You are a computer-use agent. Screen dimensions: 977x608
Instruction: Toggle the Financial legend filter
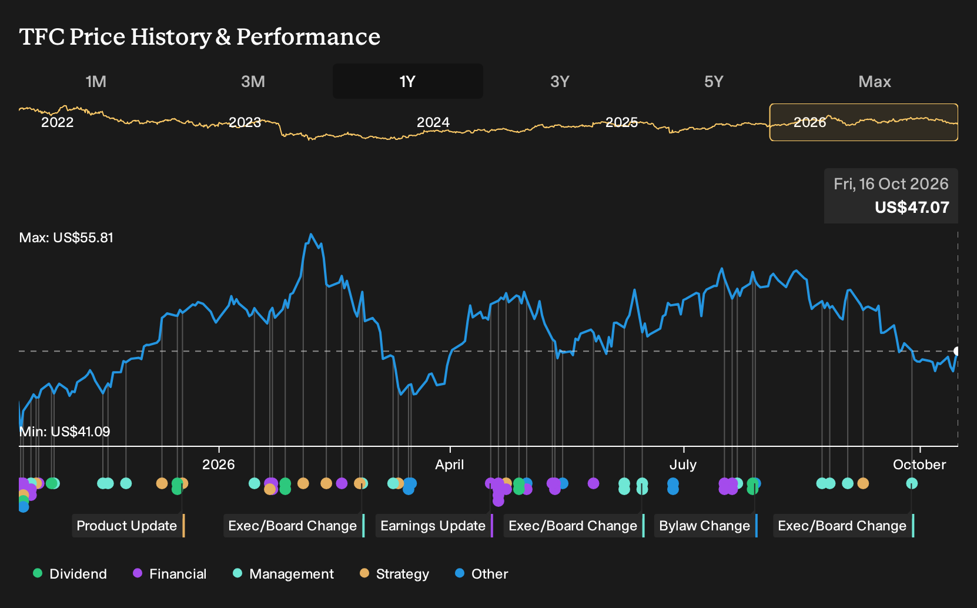170,574
